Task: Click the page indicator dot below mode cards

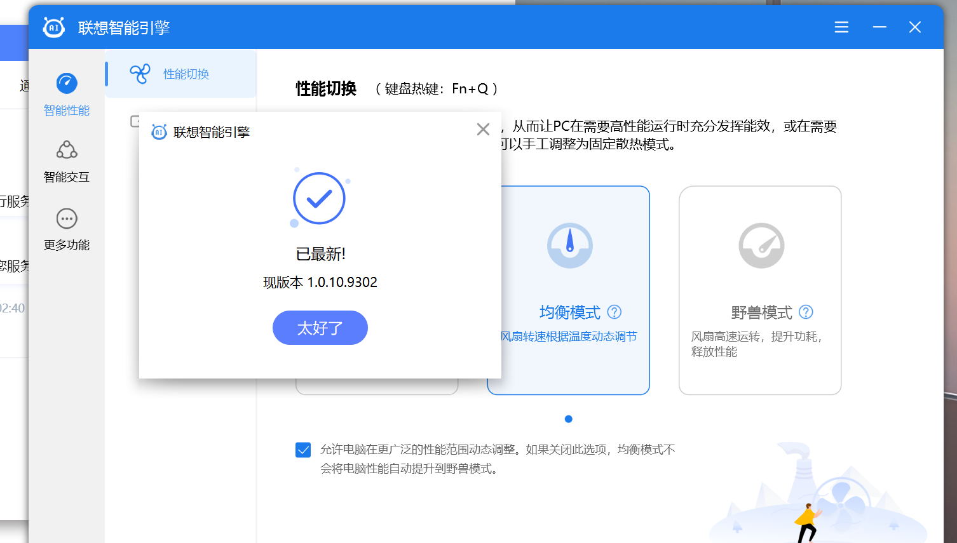Action: [x=569, y=419]
